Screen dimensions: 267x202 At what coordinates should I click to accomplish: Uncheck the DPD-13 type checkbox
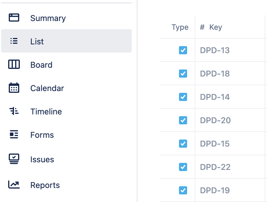click(183, 50)
